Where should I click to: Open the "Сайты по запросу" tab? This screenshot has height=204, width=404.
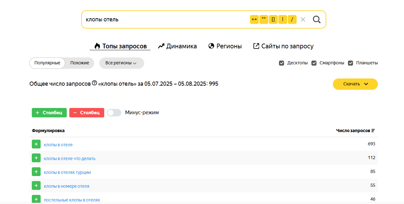coord(283,46)
